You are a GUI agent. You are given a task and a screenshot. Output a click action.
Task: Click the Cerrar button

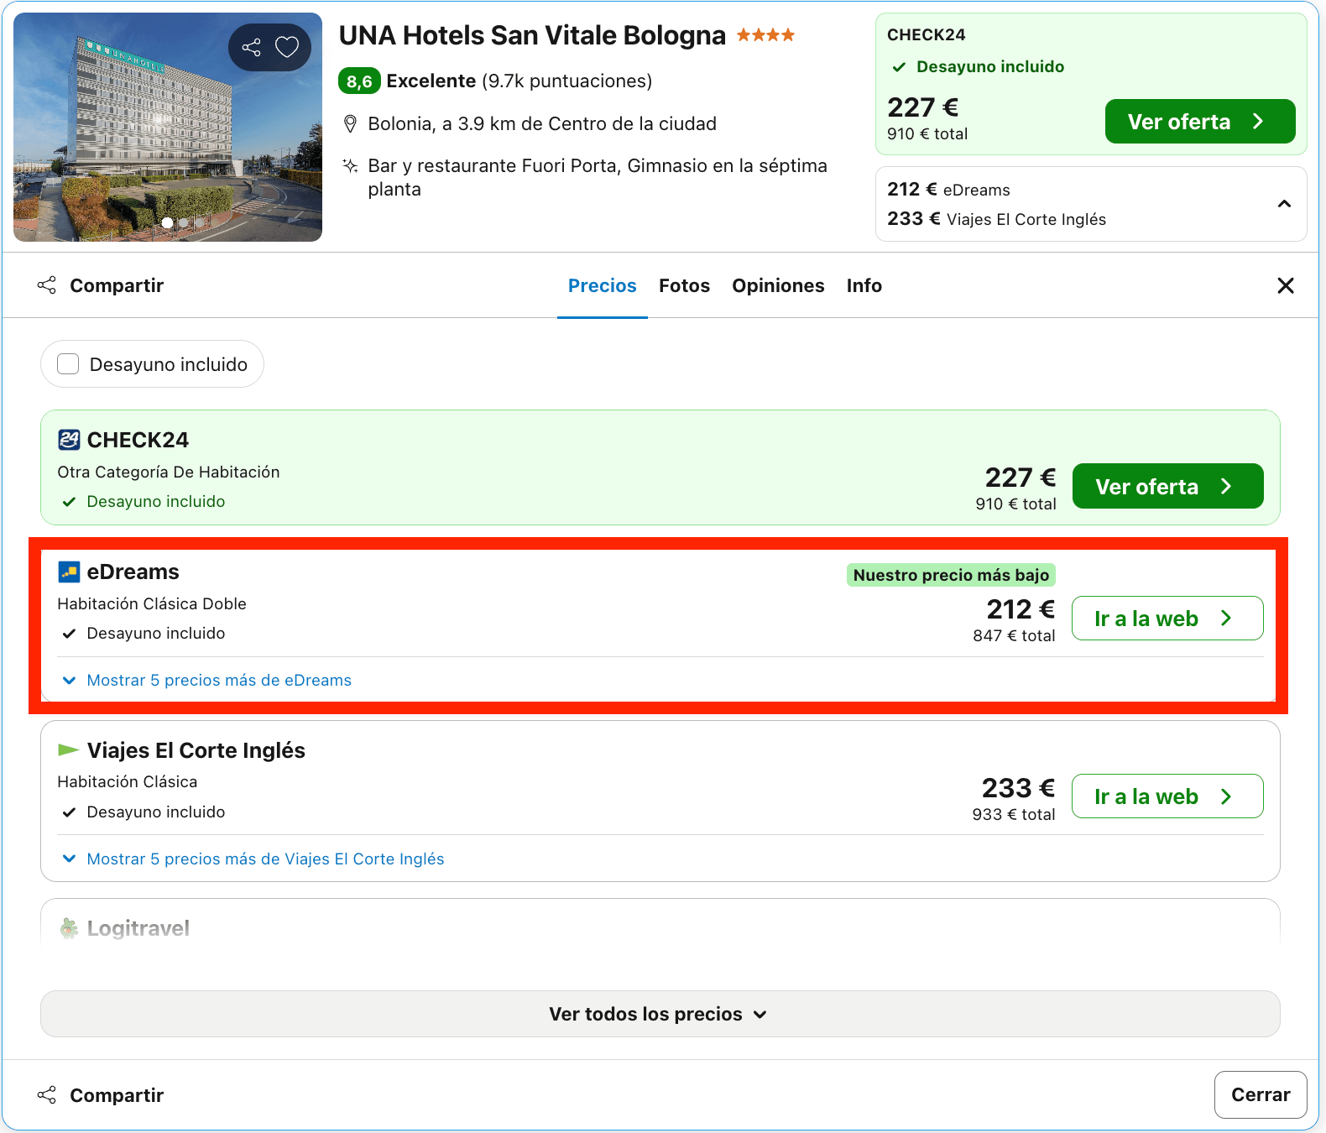(1261, 1094)
